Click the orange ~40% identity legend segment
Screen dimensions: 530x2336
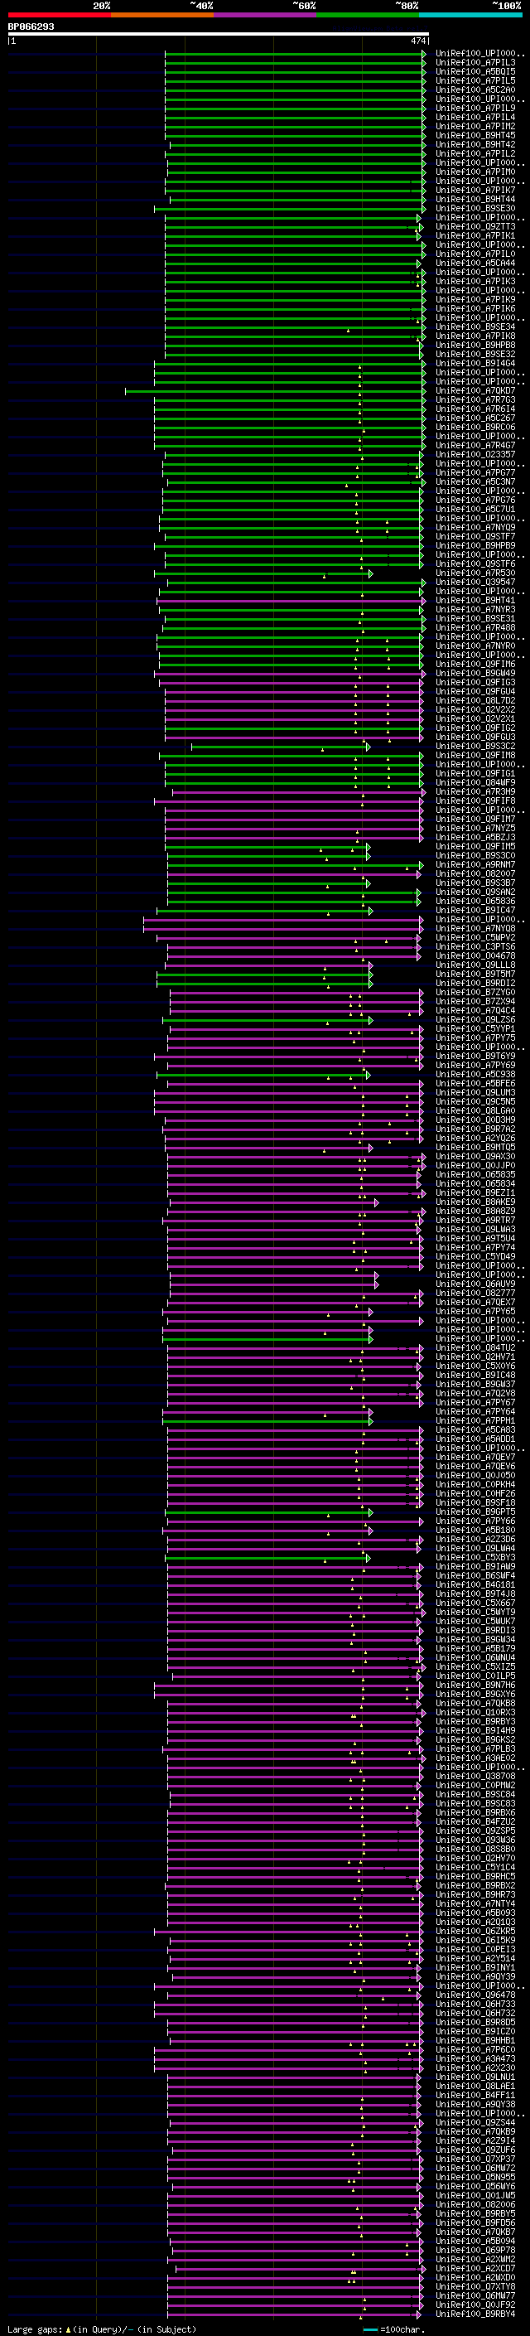(162, 15)
